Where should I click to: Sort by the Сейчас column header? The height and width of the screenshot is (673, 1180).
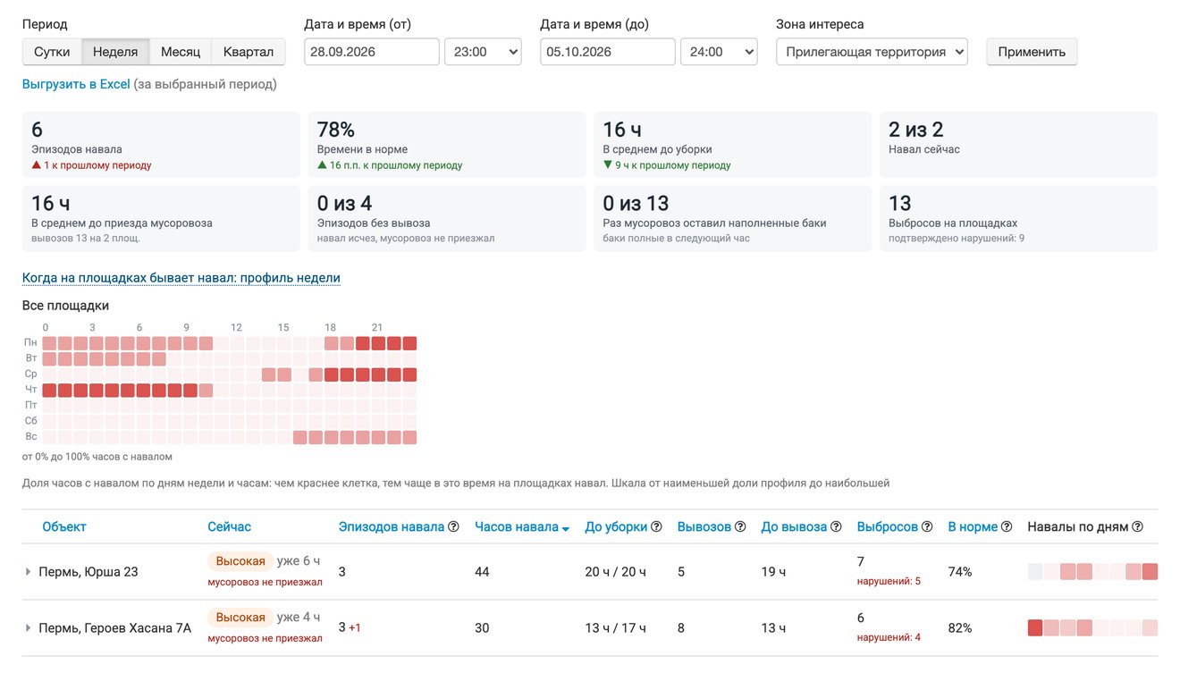pyautogui.click(x=230, y=527)
